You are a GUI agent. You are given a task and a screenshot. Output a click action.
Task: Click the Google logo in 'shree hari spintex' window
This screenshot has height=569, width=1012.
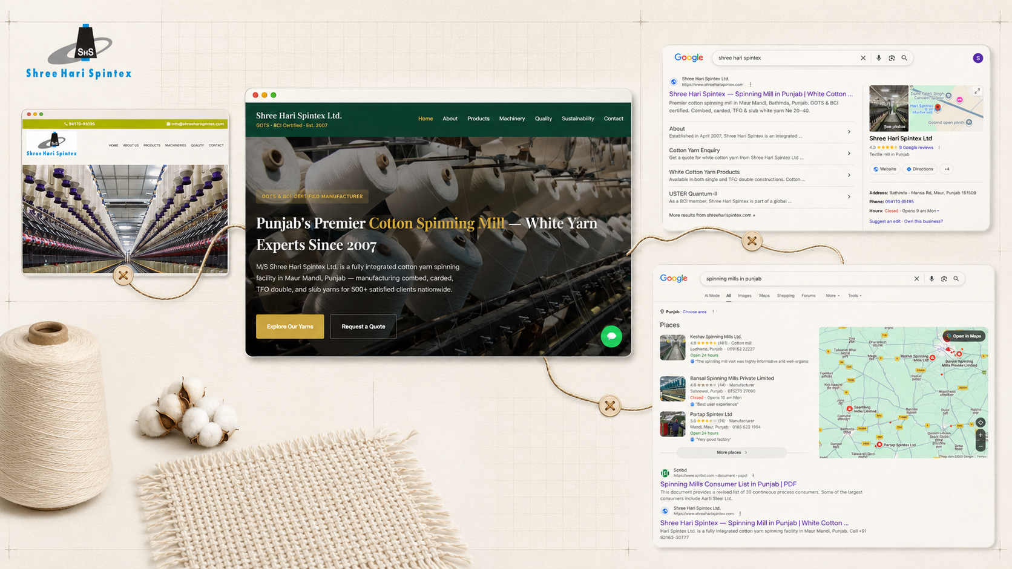[x=689, y=57]
